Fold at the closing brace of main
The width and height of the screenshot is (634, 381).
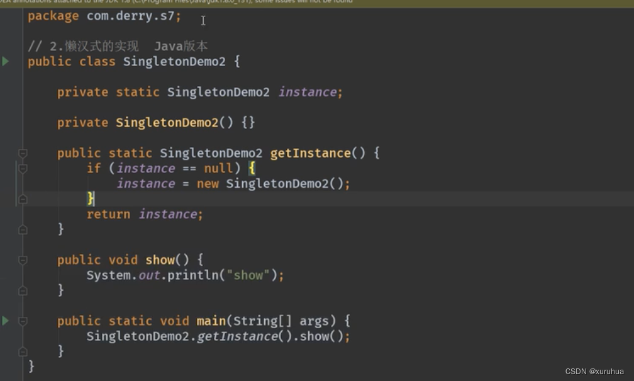23,351
